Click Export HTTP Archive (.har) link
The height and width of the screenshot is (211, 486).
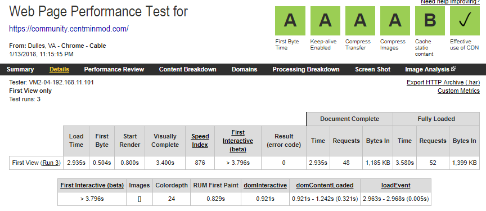coord(443,82)
